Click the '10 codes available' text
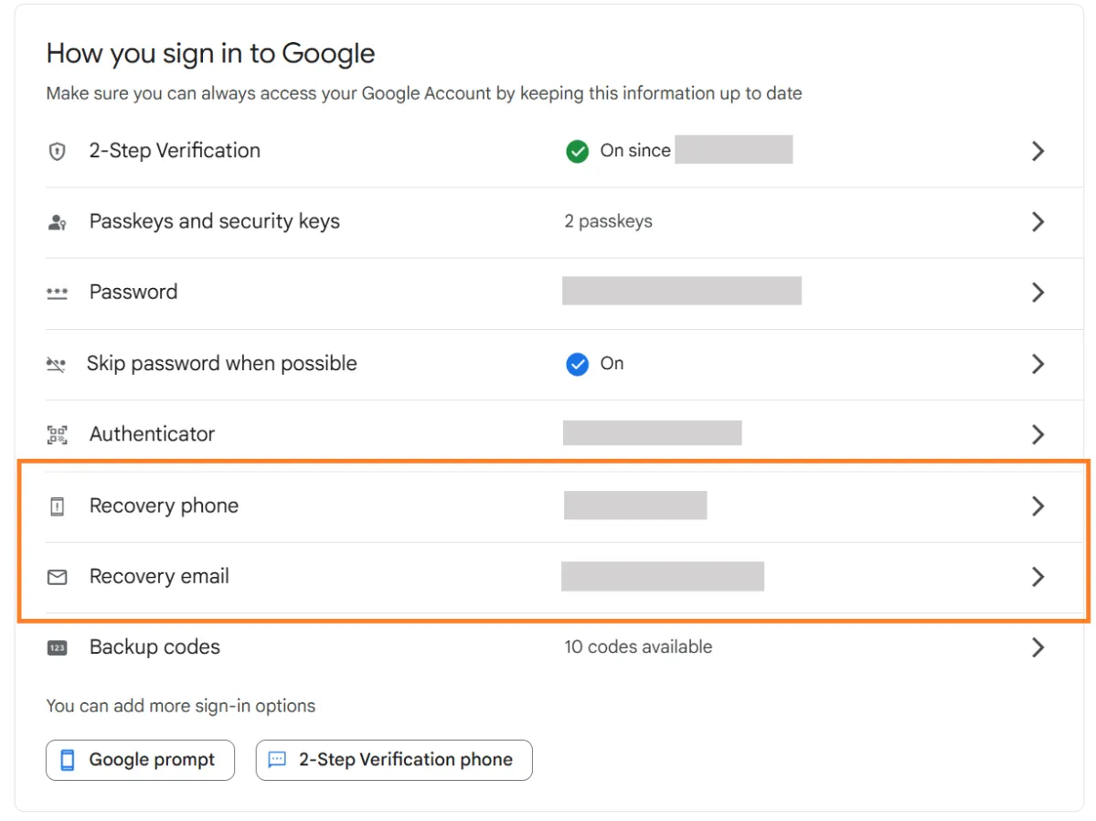The width and height of the screenshot is (1096, 821). click(x=638, y=647)
